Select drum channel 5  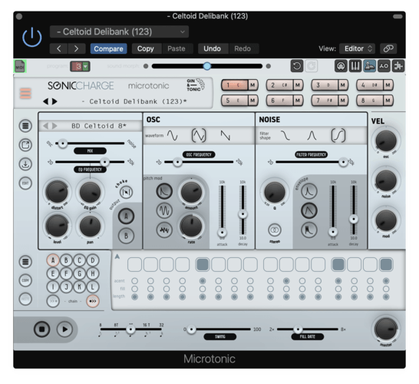coord(235,101)
